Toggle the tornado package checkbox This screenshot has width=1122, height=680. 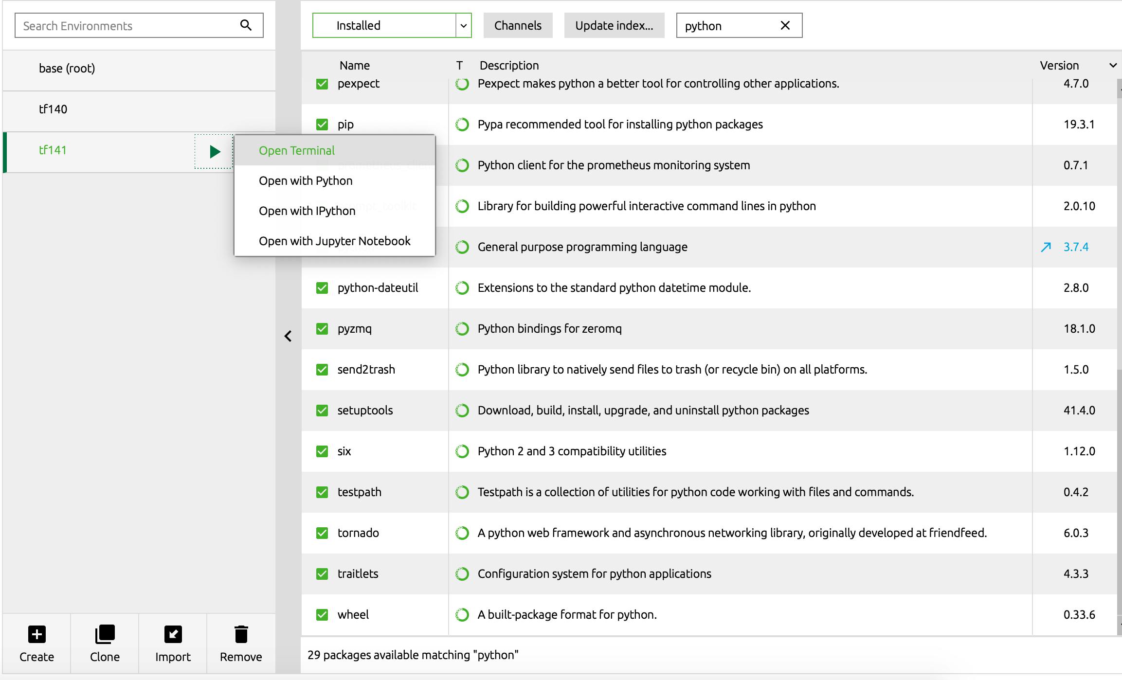click(322, 533)
